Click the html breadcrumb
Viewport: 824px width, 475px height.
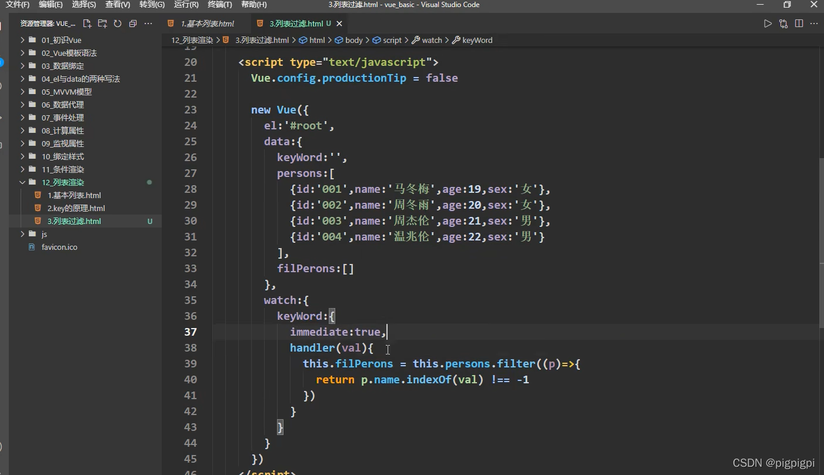point(317,40)
